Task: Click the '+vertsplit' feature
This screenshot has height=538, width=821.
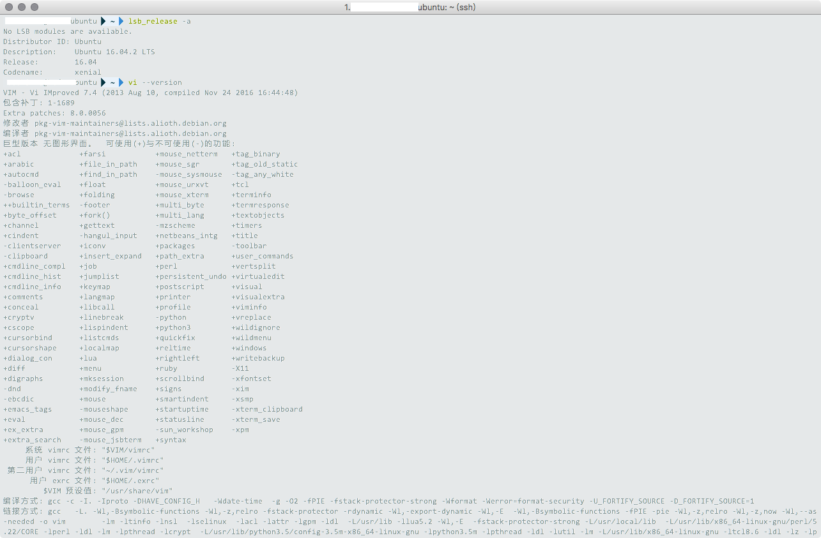Action: coord(254,266)
